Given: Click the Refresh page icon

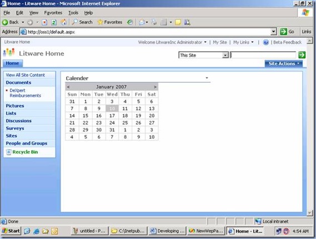Looking at the screenshot, I should 54,22.
